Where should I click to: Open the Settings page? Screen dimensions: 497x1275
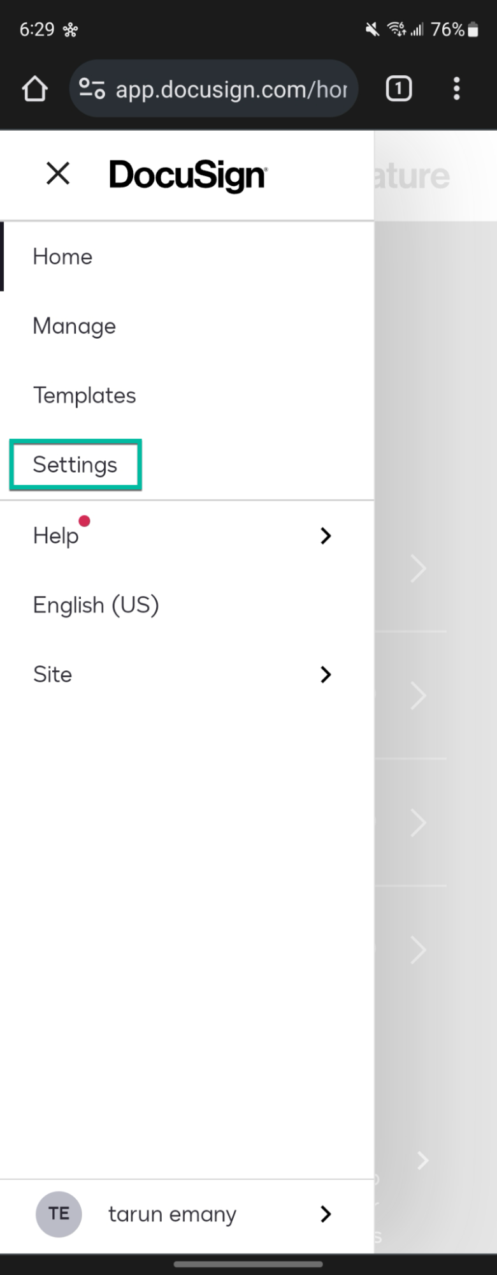[x=75, y=464]
